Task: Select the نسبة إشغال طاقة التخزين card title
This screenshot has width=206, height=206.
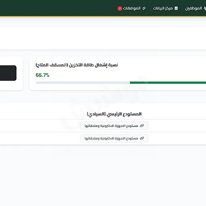Action: 77,65
